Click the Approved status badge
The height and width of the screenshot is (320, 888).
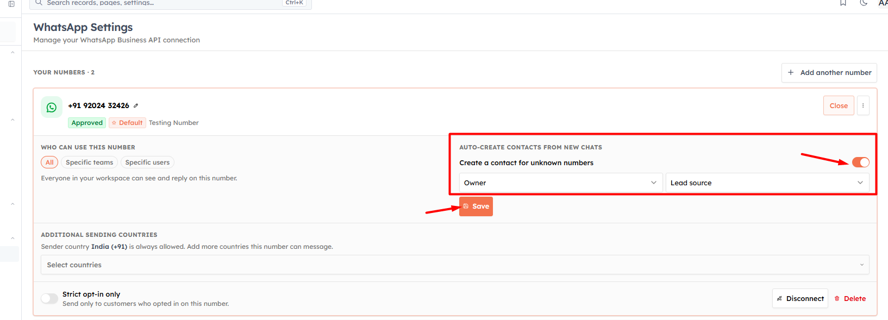pyautogui.click(x=87, y=123)
